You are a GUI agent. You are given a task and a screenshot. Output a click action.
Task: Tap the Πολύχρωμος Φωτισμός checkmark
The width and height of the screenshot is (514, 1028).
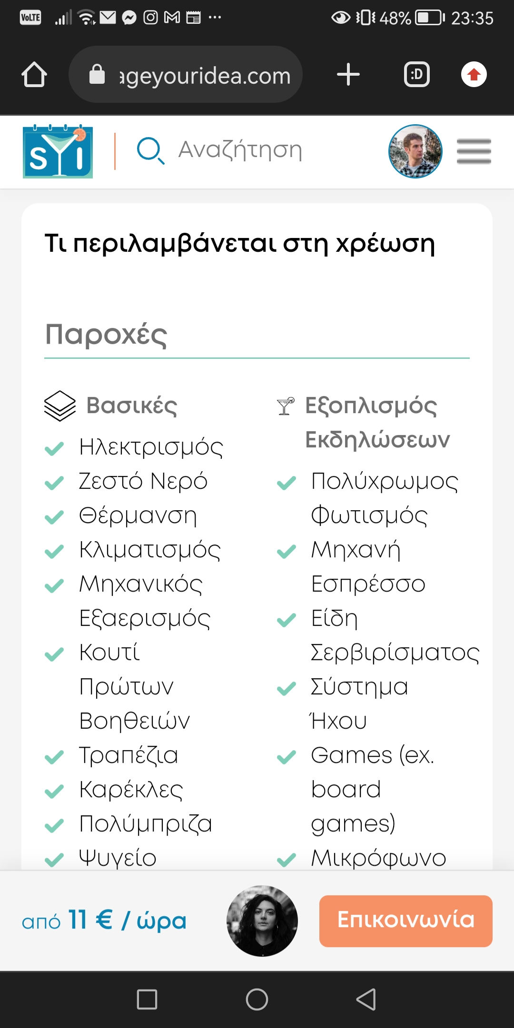click(287, 483)
